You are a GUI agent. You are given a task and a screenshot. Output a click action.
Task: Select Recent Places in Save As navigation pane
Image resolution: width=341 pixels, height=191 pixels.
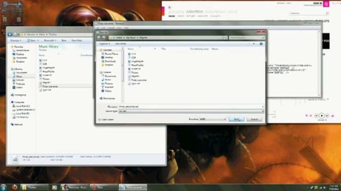(x=110, y=54)
